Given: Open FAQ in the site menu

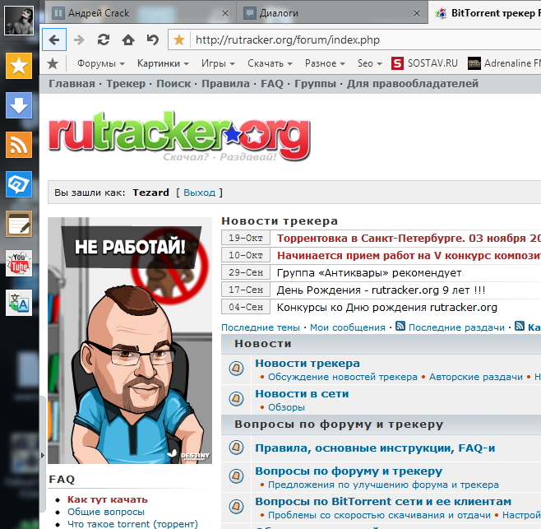Looking at the screenshot, I should pyautogui.click(x=272, y=84).
